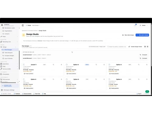Open Help in the bottom bar

pos(44,94)
